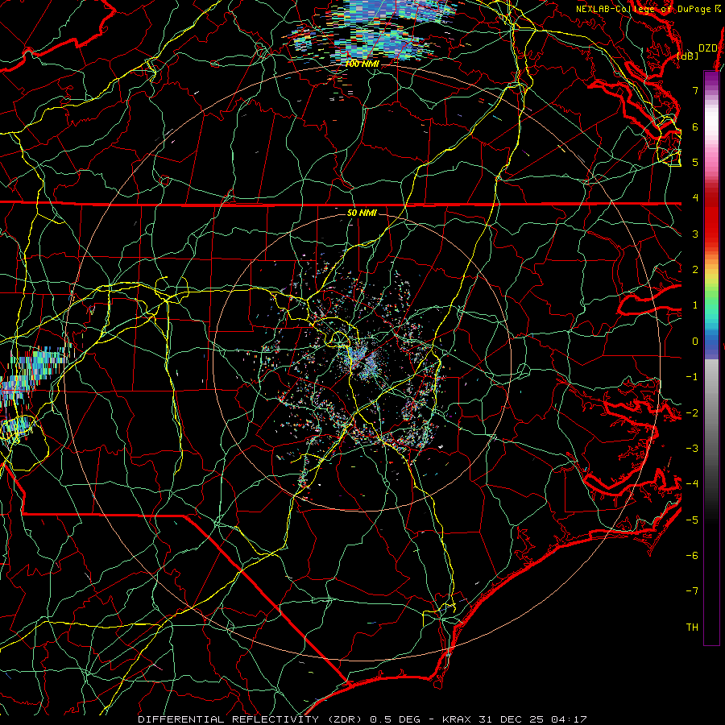
Task: Click the blue 0 dB band of color bar
Action: [x=711, y=342]
